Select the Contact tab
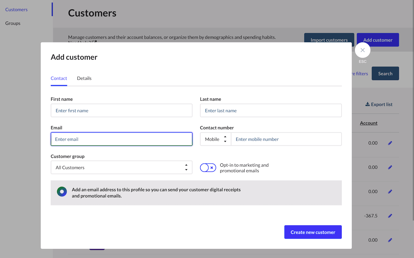414x258 pixels. click(59, 78)
